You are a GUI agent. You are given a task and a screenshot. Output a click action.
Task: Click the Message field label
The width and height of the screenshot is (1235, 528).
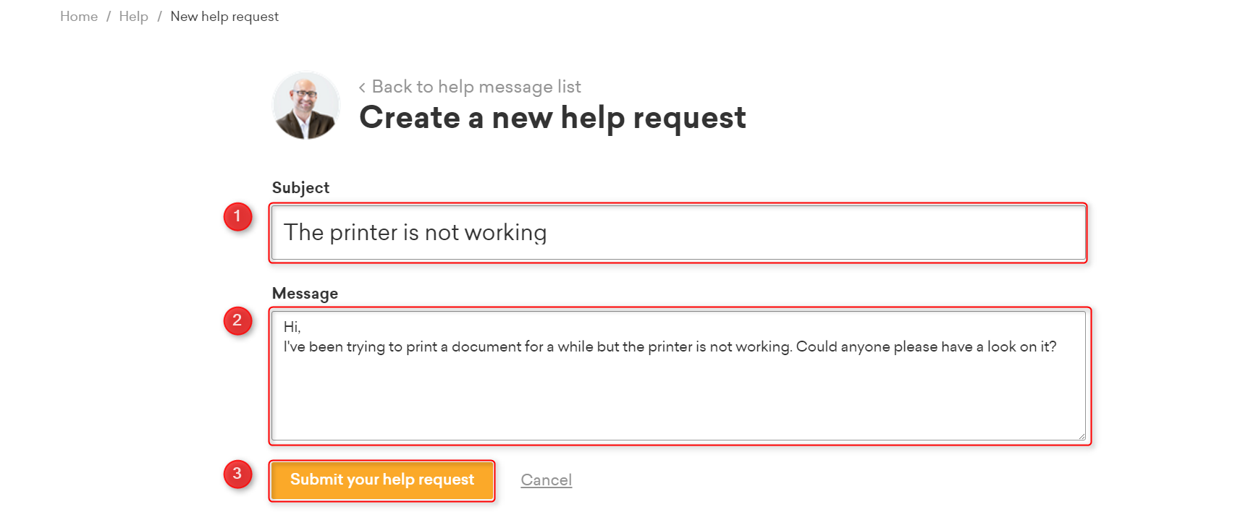point(305,294)
